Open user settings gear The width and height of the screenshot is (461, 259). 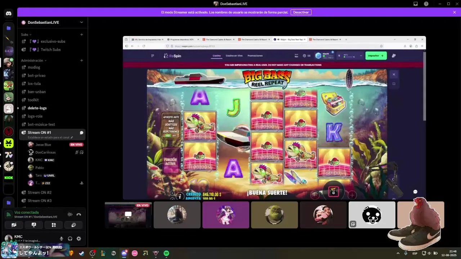click(x=79, y=238)
